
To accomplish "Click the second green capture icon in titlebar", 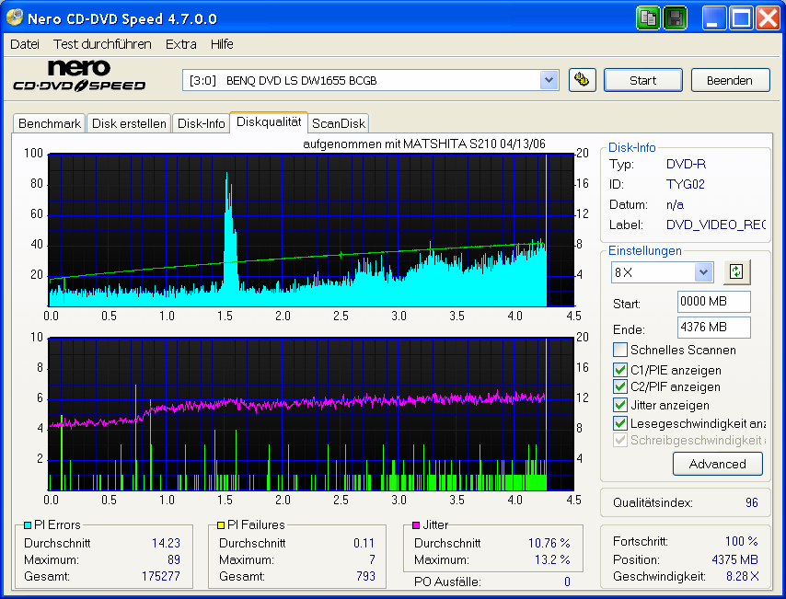I will [674, 17].
